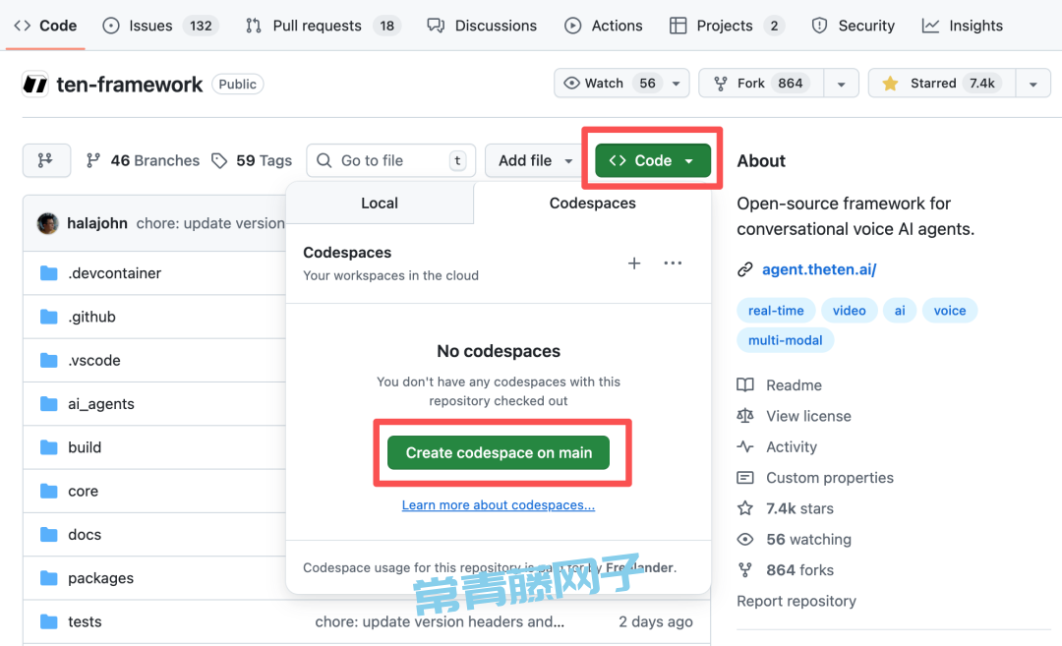1062x646 pixels.
Task: Expand the Watch notifications dropdown arrow
Action: (x=676, y=84)
